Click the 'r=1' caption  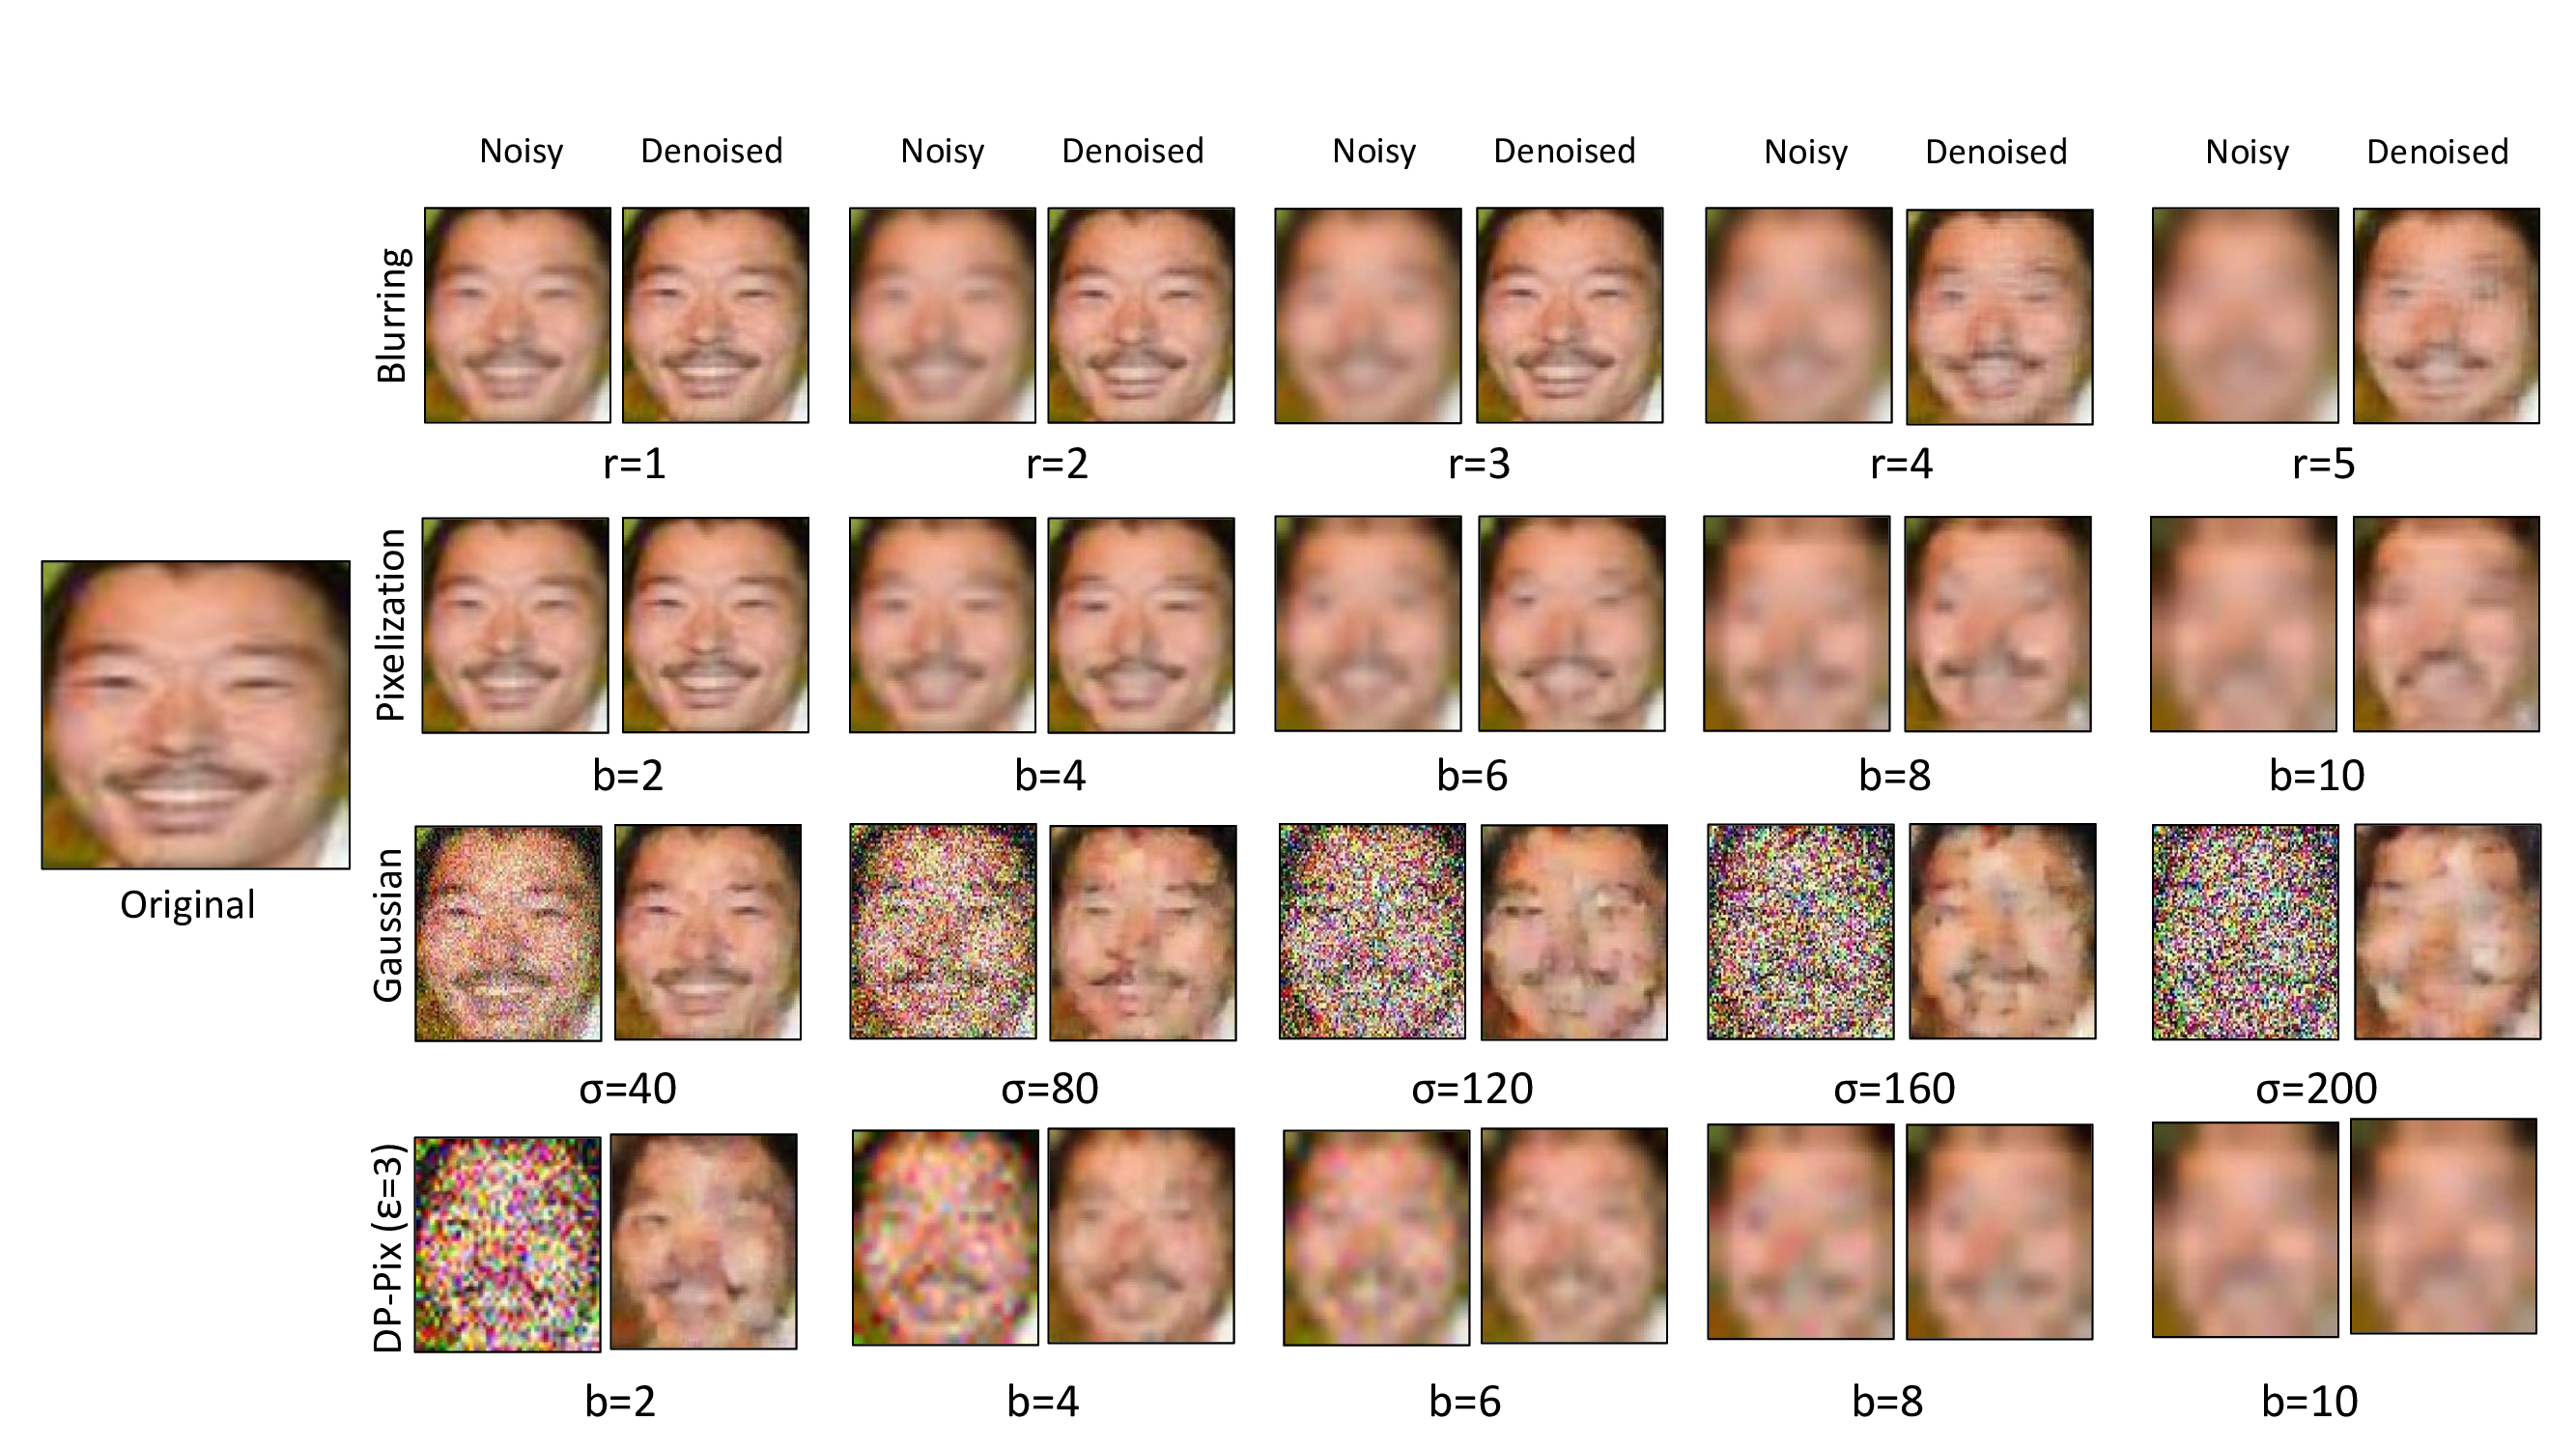coord(634,465)
